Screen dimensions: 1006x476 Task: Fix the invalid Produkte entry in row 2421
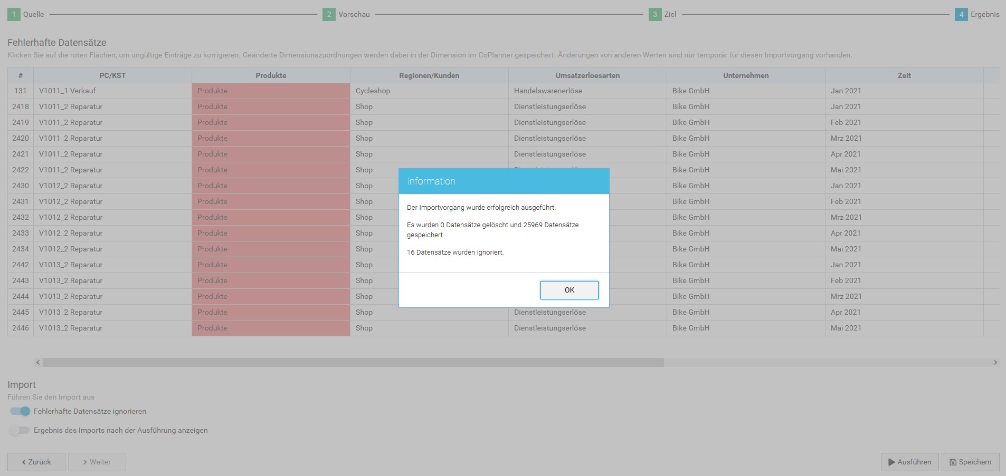(x=271, y=154)
